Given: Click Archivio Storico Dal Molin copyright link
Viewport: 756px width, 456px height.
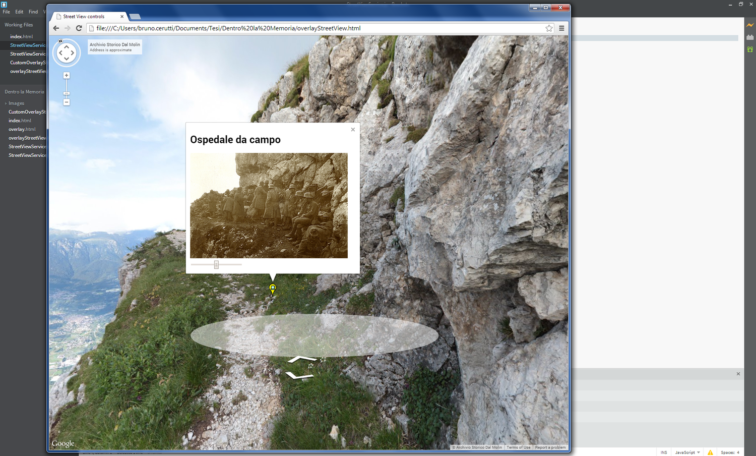Looking at the screenshot, I should pos(477,447).
